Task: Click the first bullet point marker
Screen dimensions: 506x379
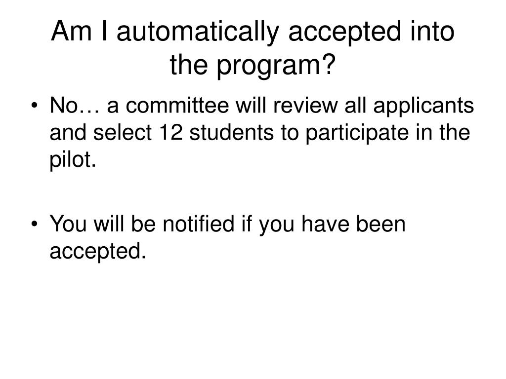Action: [35, 106]
